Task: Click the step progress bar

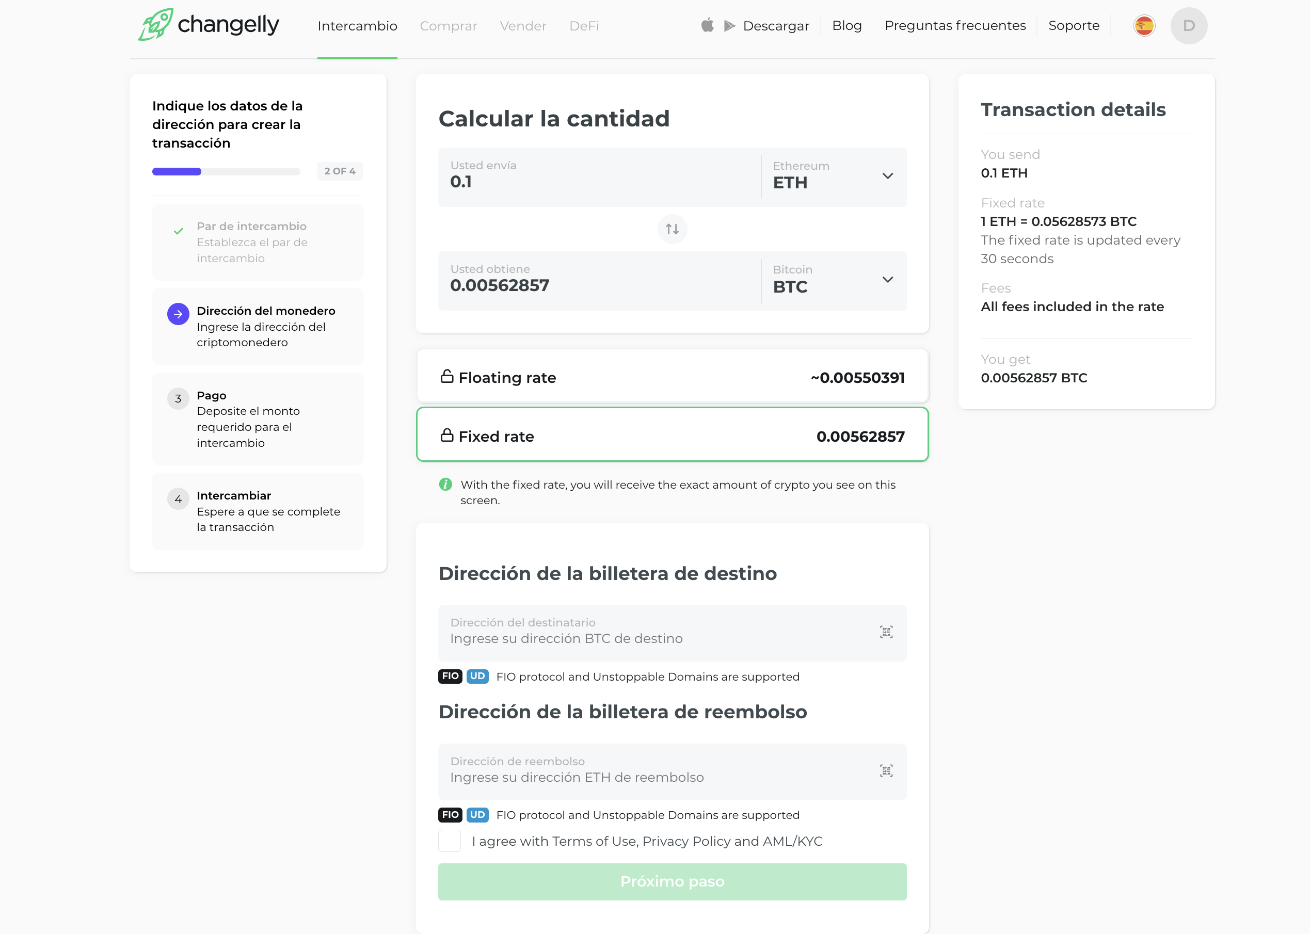Action: (x=226, y=171)
